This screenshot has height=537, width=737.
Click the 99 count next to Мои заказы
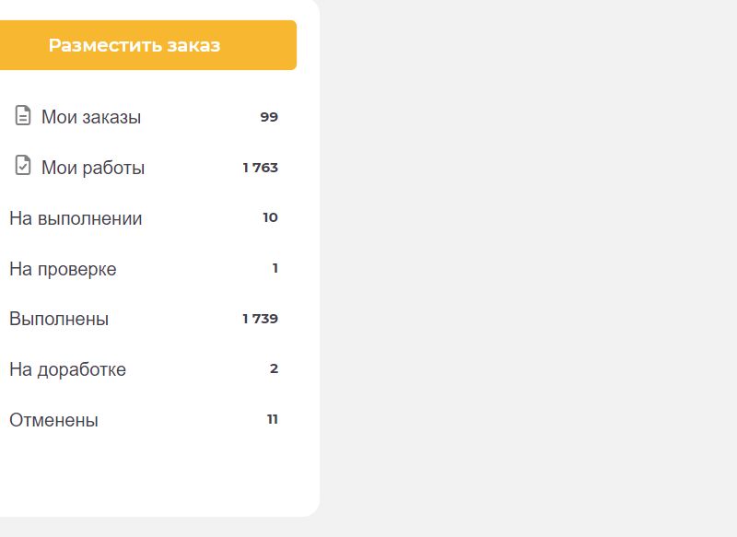coord(269,117)
